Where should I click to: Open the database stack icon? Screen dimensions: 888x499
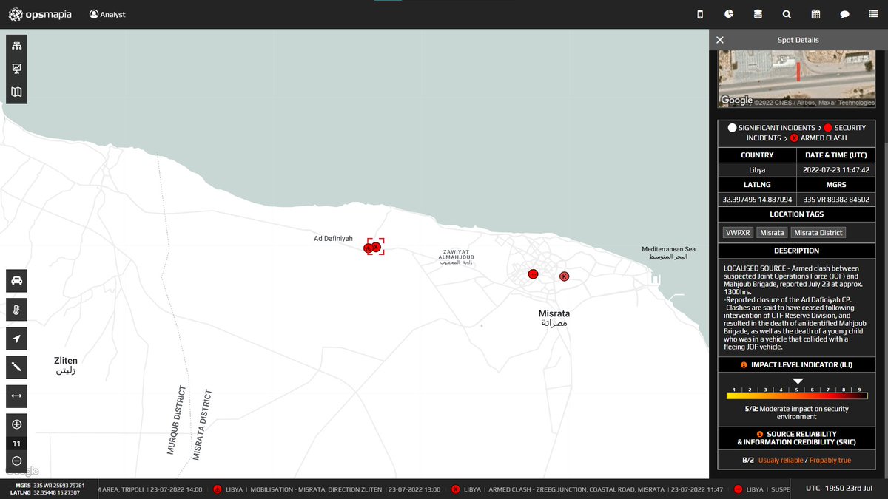[x=758, y=14]
